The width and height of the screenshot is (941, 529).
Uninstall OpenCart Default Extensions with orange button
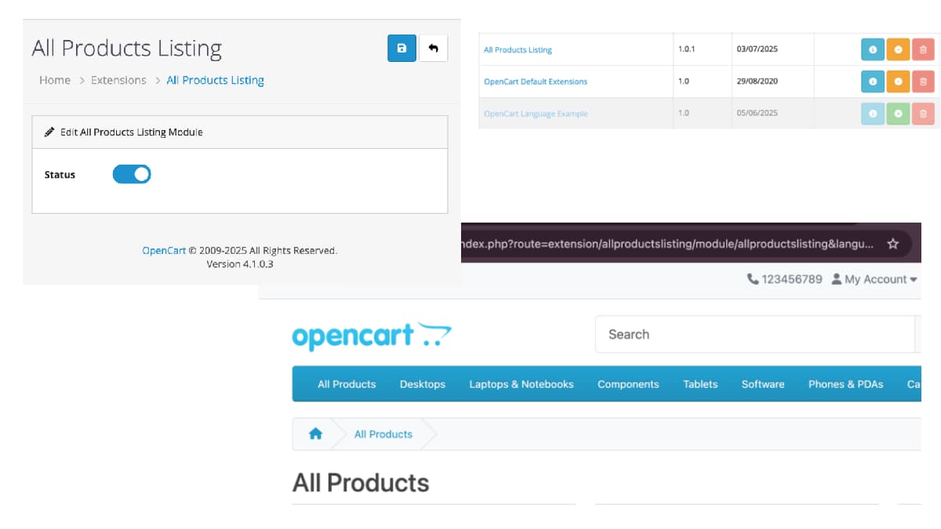[898, 82]
